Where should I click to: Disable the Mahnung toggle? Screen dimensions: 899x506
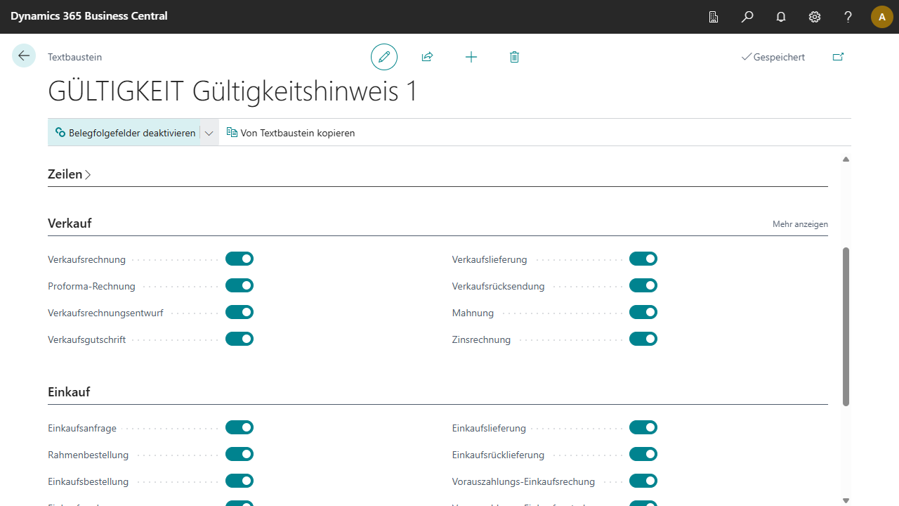[643, 313]
